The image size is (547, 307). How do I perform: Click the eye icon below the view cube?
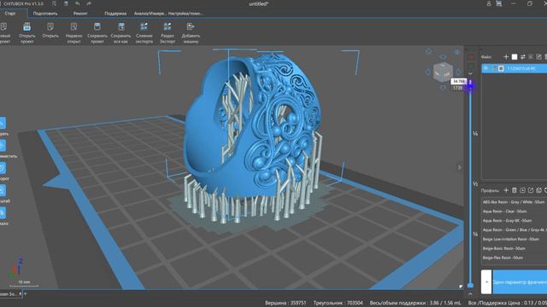443,87
